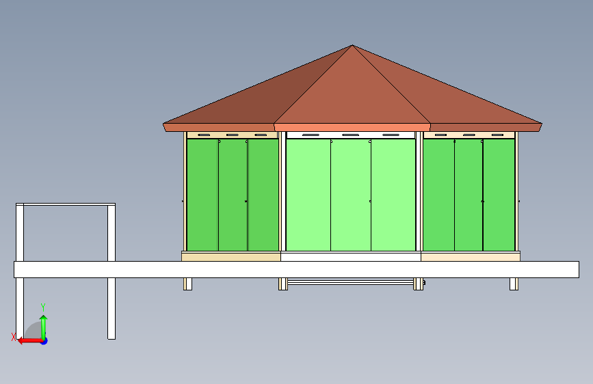Select the middle vent slot above center wall

pos(351,135)
